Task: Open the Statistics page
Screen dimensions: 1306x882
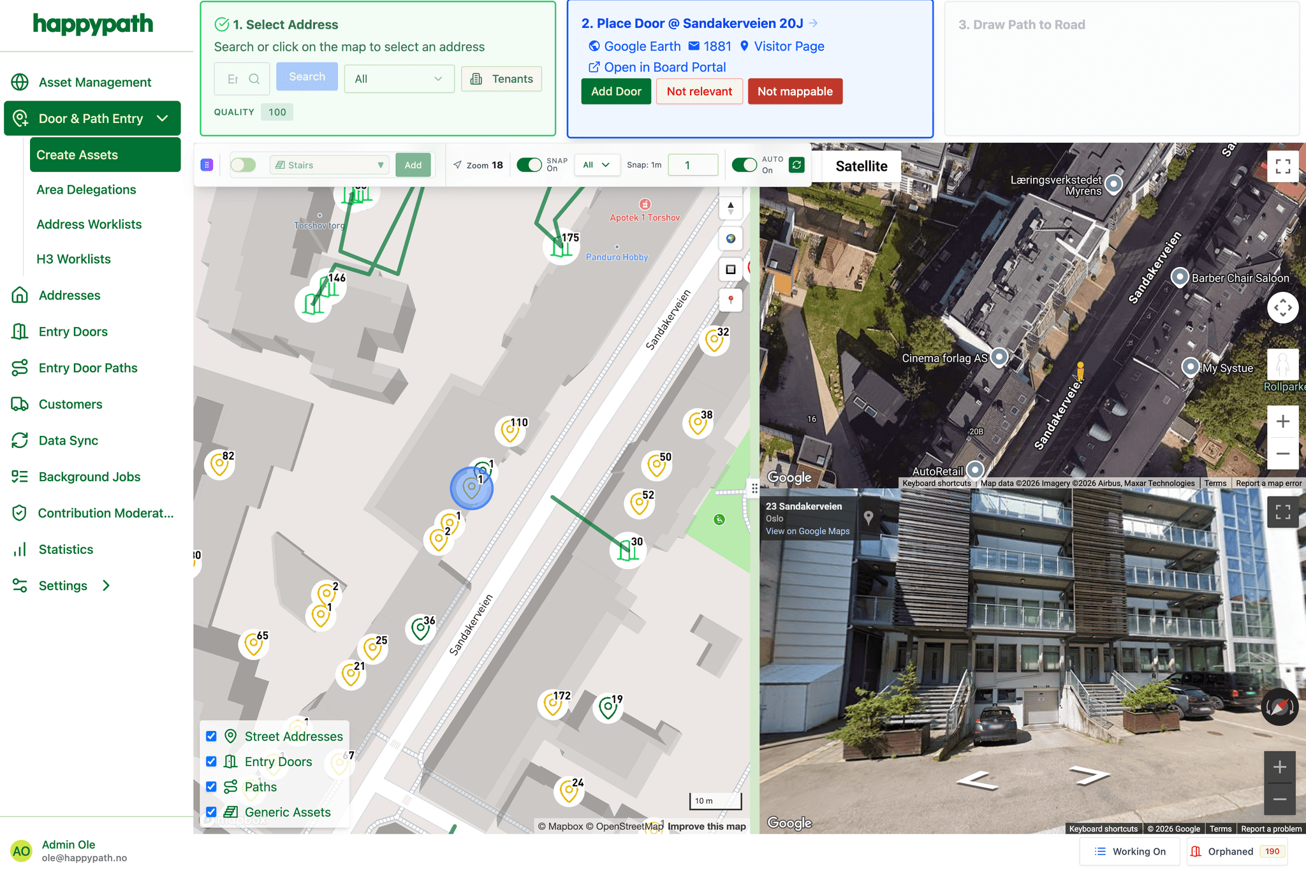Action: coord(66,550)
